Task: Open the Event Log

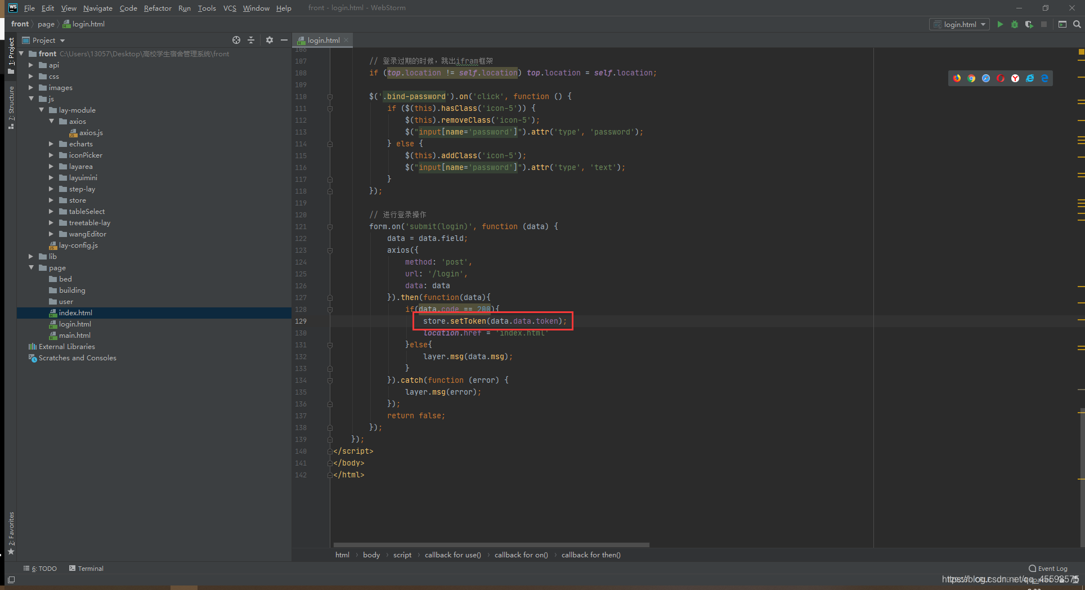Action: (1048, 569)
